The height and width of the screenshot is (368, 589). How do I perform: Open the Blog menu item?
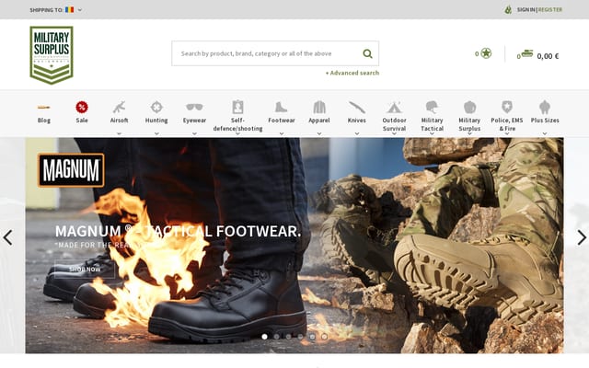point(43,121)
